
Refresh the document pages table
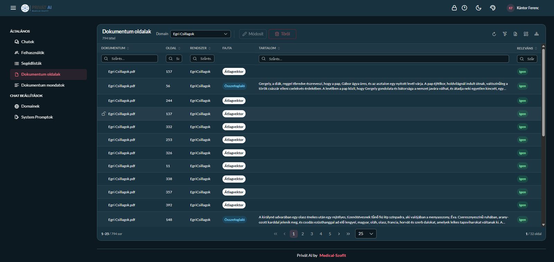494,34
